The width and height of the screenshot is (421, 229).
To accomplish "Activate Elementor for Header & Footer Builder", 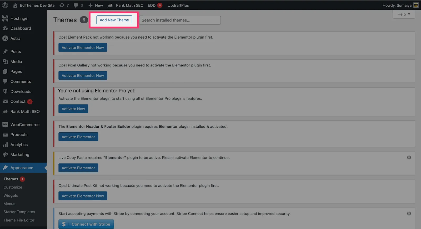I will (78, 137).
